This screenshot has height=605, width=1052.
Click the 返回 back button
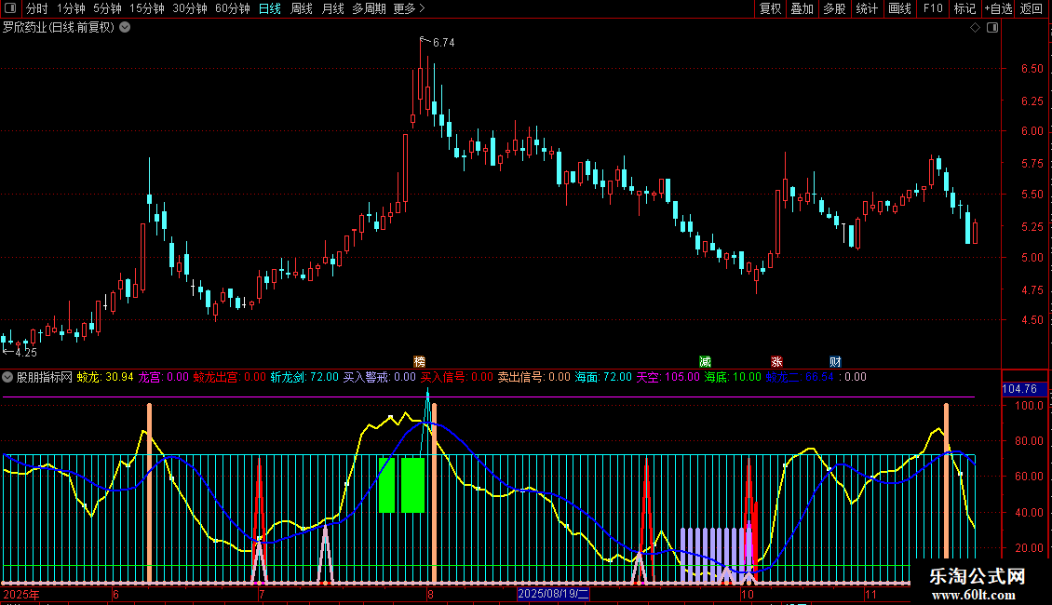coord(1032,8)
